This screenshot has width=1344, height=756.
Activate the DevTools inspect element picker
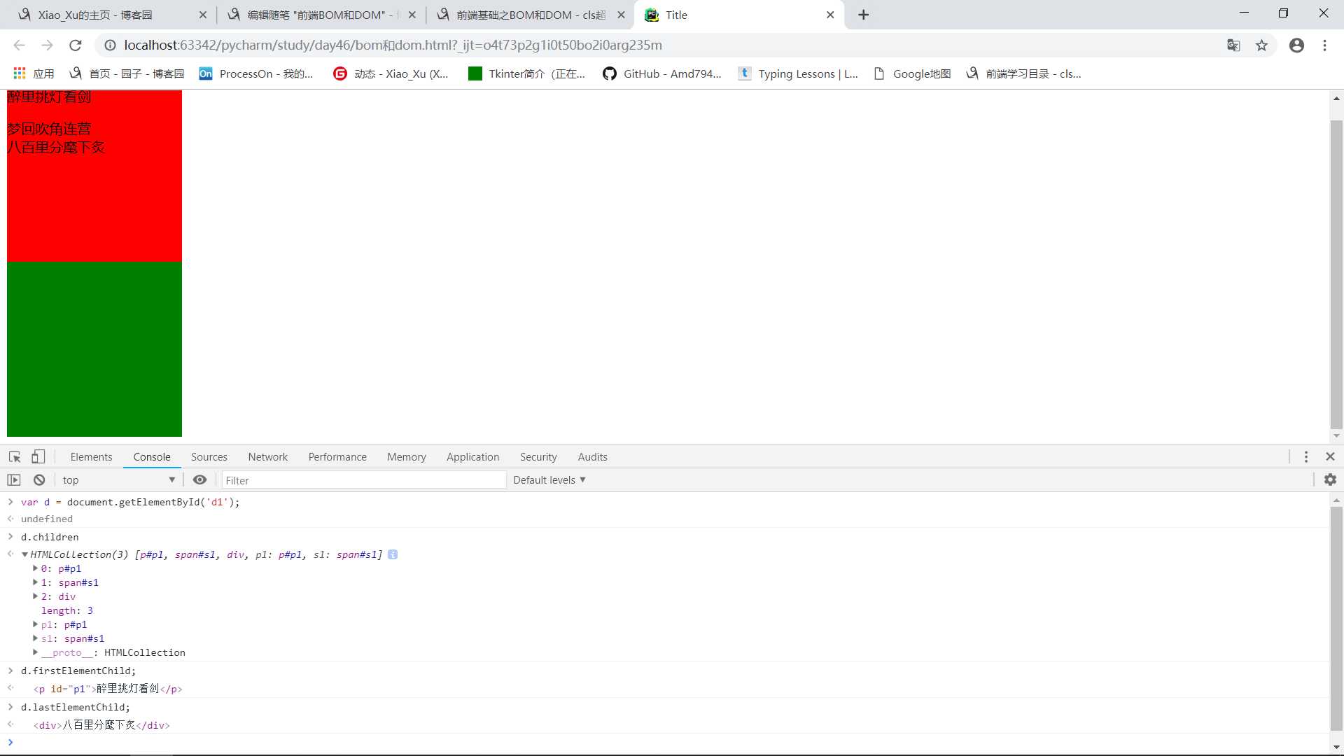coord(15,457)
